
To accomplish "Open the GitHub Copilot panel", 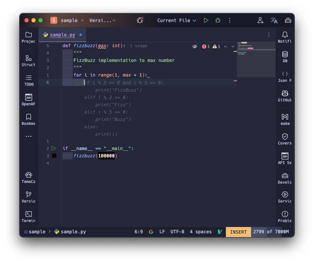I will click(285, 96).
